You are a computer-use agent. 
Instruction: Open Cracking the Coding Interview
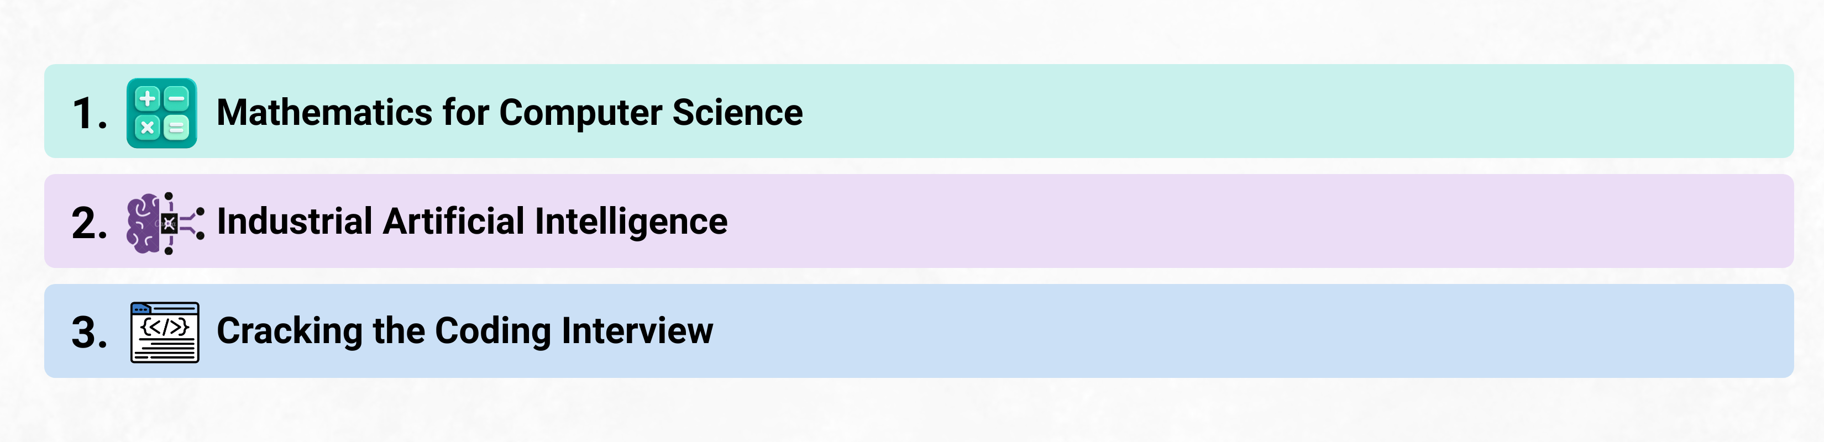coord(464,331)
